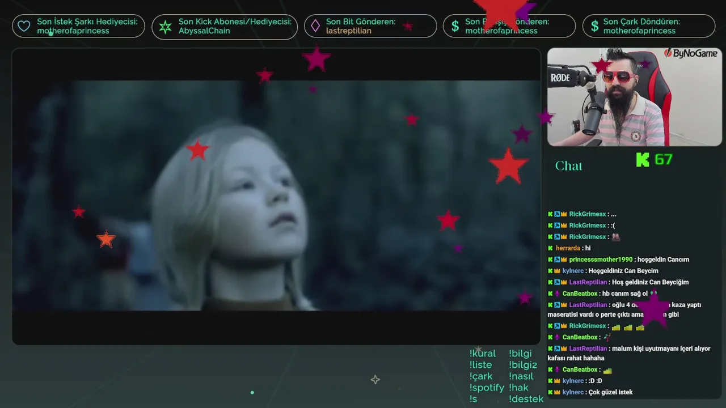Select the !bilgi command text
This screenshot has height=408, width=726.
pos(520,354)
